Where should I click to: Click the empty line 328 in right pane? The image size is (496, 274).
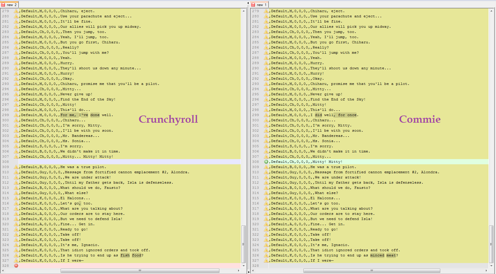378,266
